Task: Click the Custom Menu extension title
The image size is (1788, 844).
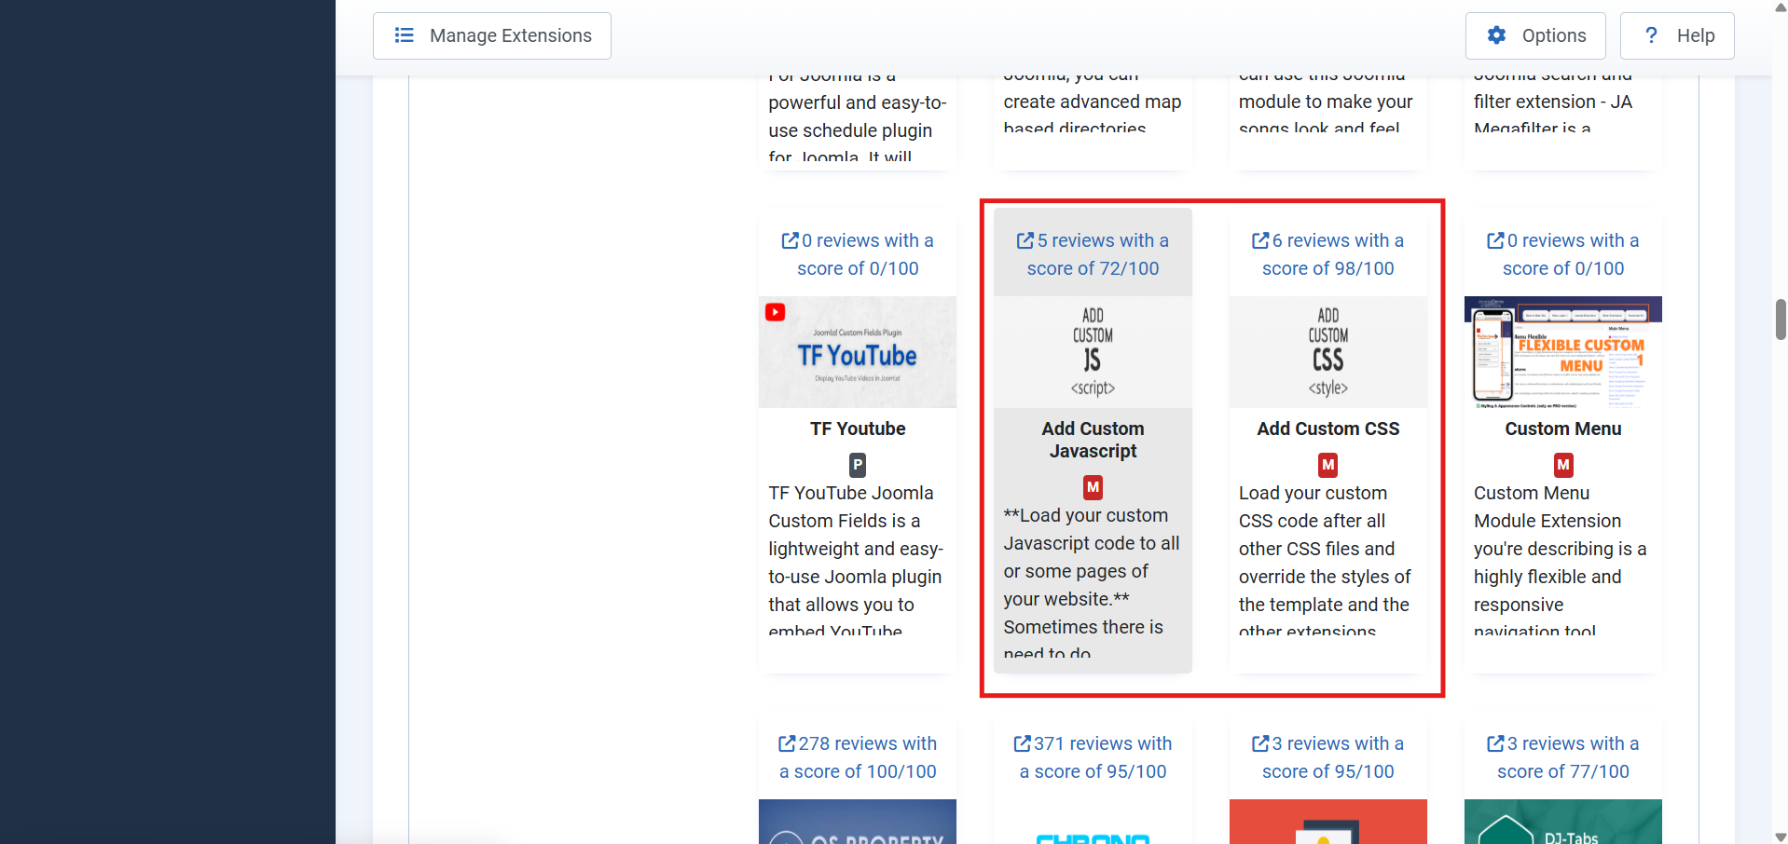Action: pyautogui.click(x=1562, y=429)
